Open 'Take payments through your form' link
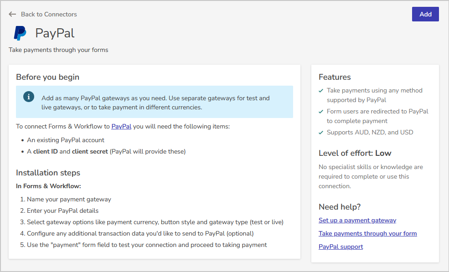This screenshot has width=449, height=272. [367, 233]
